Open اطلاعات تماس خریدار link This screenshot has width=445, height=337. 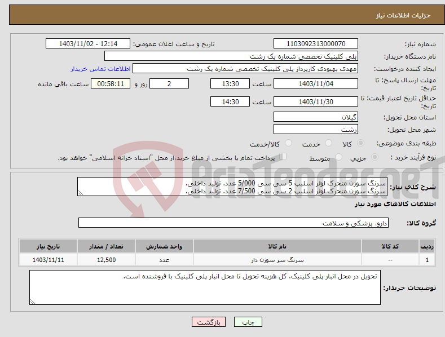pos(100,69)
